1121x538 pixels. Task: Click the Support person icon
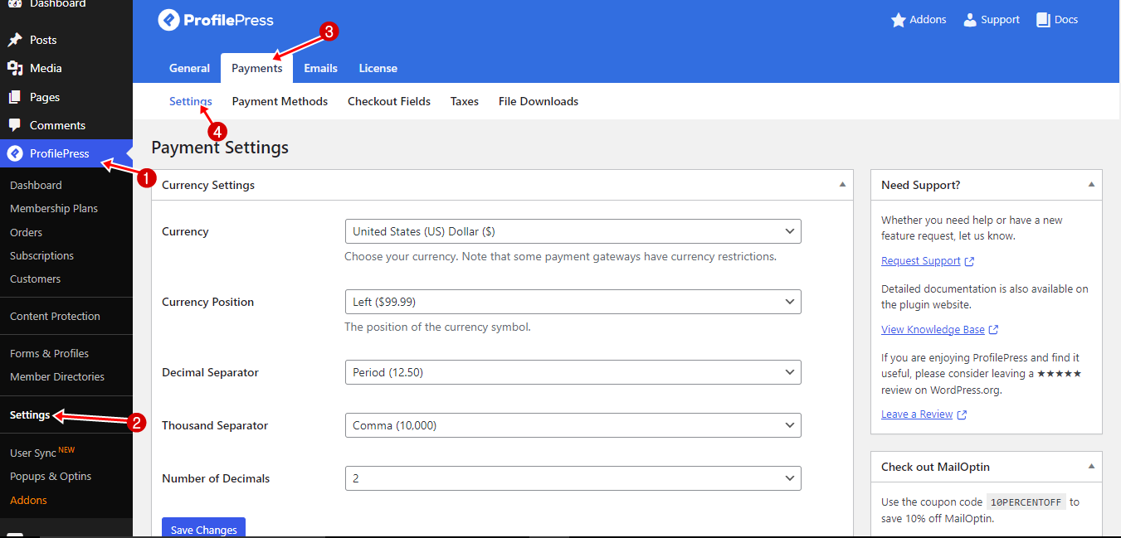tap(970, 20)
